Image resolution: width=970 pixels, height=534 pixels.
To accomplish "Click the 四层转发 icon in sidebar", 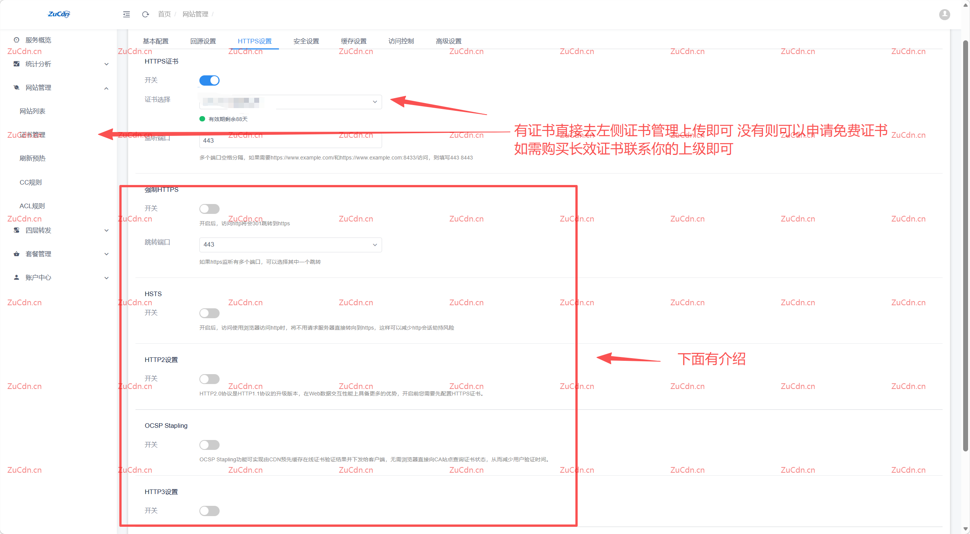I will pyautogui.click(x=16, y=230).
